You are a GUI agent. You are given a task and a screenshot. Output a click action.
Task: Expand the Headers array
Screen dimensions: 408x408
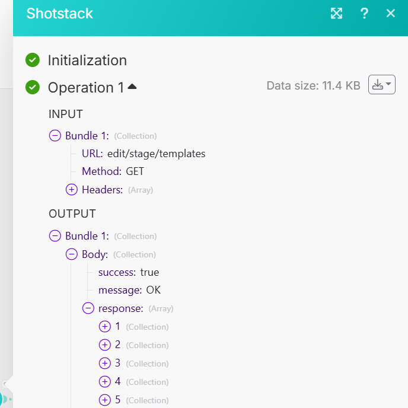(72, 189)
